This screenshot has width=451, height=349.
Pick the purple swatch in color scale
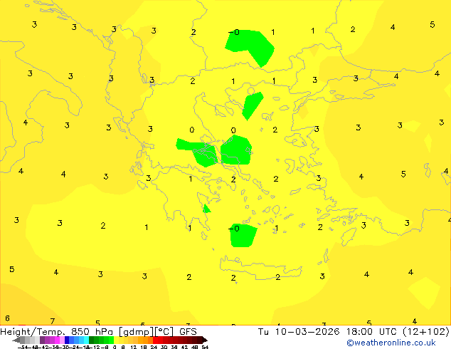(42, 340)
